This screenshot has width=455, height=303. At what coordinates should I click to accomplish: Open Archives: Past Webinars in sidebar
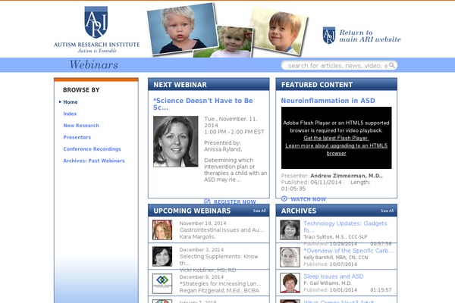pos(94,161)
